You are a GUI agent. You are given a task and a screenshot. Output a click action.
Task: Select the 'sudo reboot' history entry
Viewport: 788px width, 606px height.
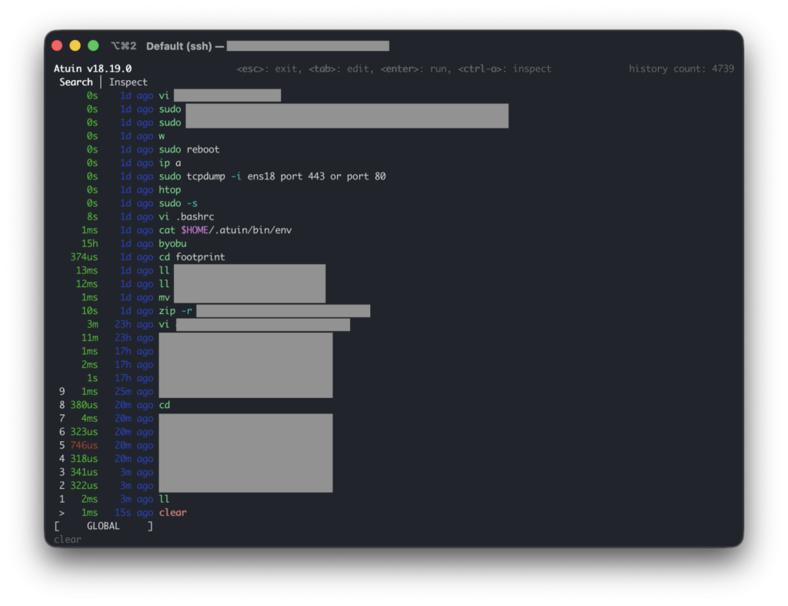(189, 149)
